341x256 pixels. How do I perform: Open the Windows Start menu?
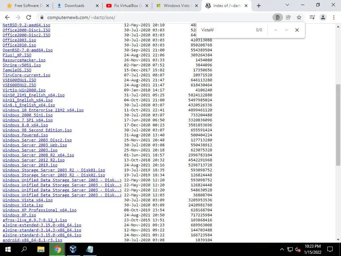pos(8,249)
